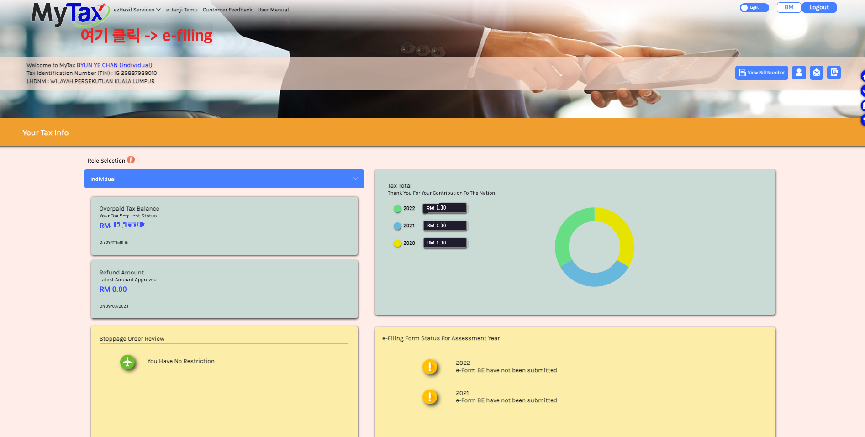Click the 2020 tax amount box
The image size is (865, 437).
click(445, 243)
